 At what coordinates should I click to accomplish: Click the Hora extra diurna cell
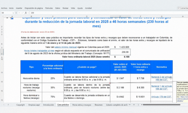point(31,78)
